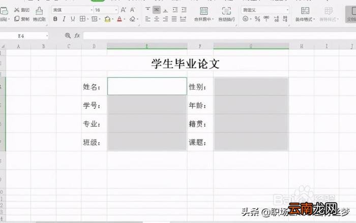Click the insert function fx icon
The width and height of the screenshot is (356, 223).
77,36
